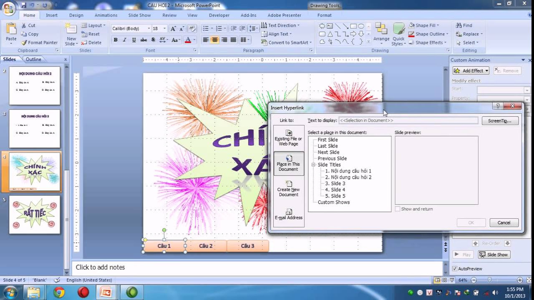534x300 pixels.
Task: Choose Existing File or Web Page
Action: [288, 138]
